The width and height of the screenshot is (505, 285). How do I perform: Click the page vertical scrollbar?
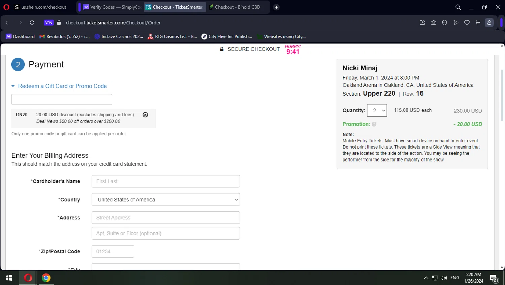[502, 95]
